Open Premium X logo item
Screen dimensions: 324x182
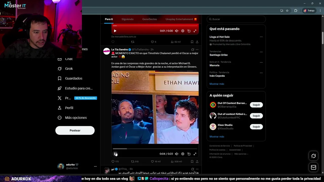pyautogui.click(x=59, y=98)
